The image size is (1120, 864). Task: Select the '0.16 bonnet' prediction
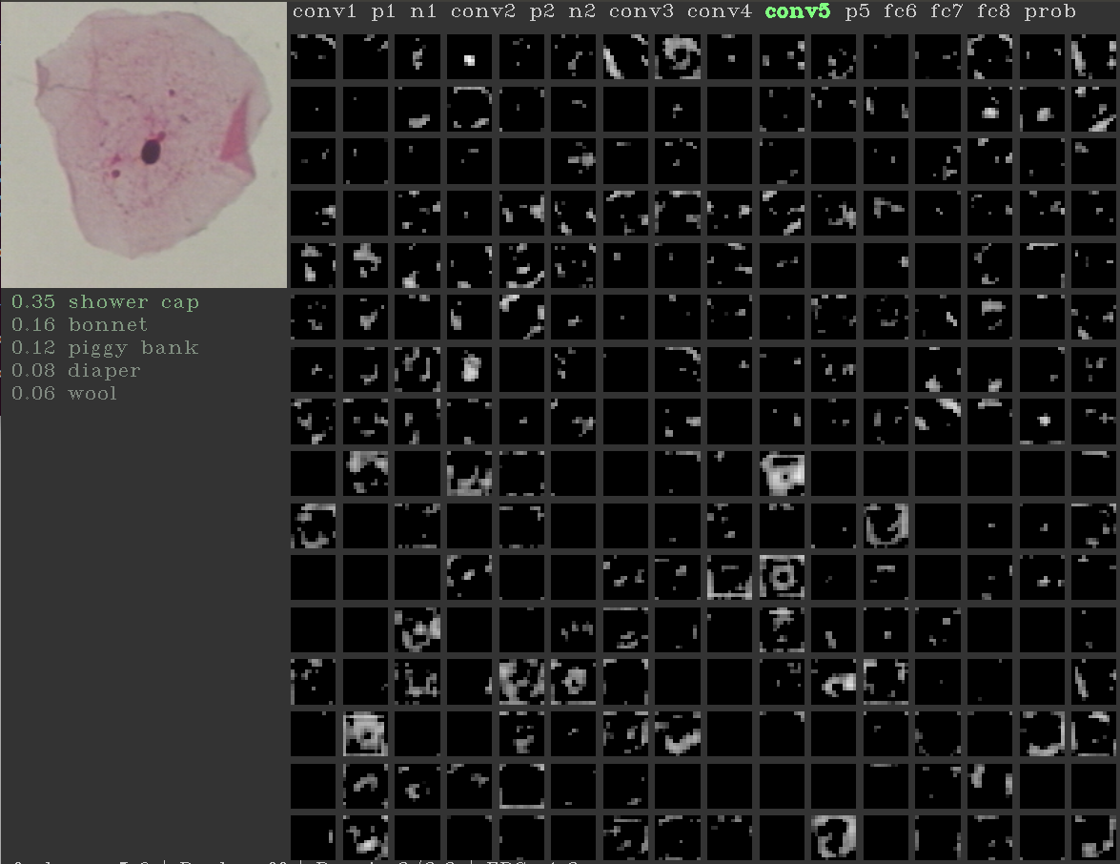click(79, 325)
